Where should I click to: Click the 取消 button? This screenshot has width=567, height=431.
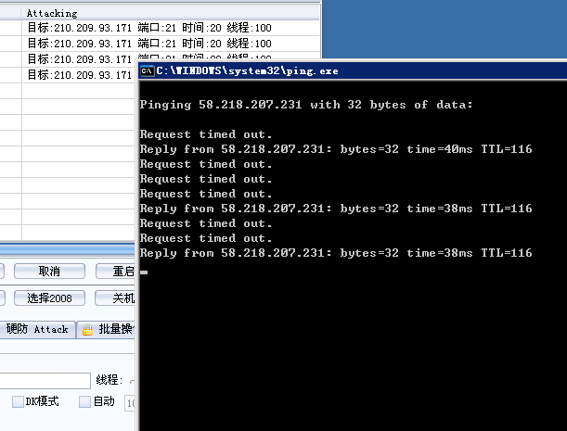coord(49,271)
